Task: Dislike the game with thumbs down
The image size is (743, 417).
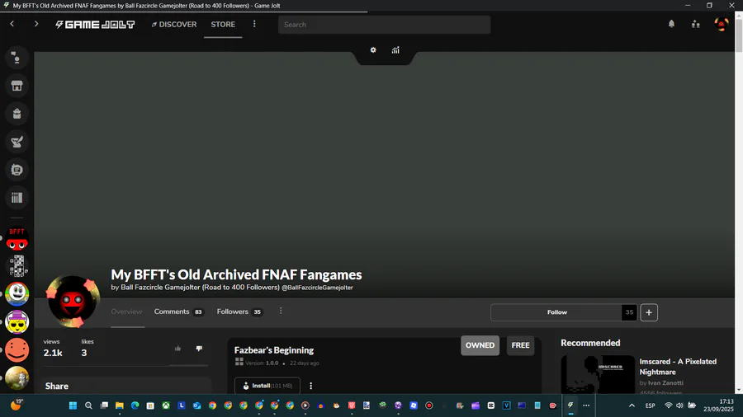Action: tap(199, 349)
